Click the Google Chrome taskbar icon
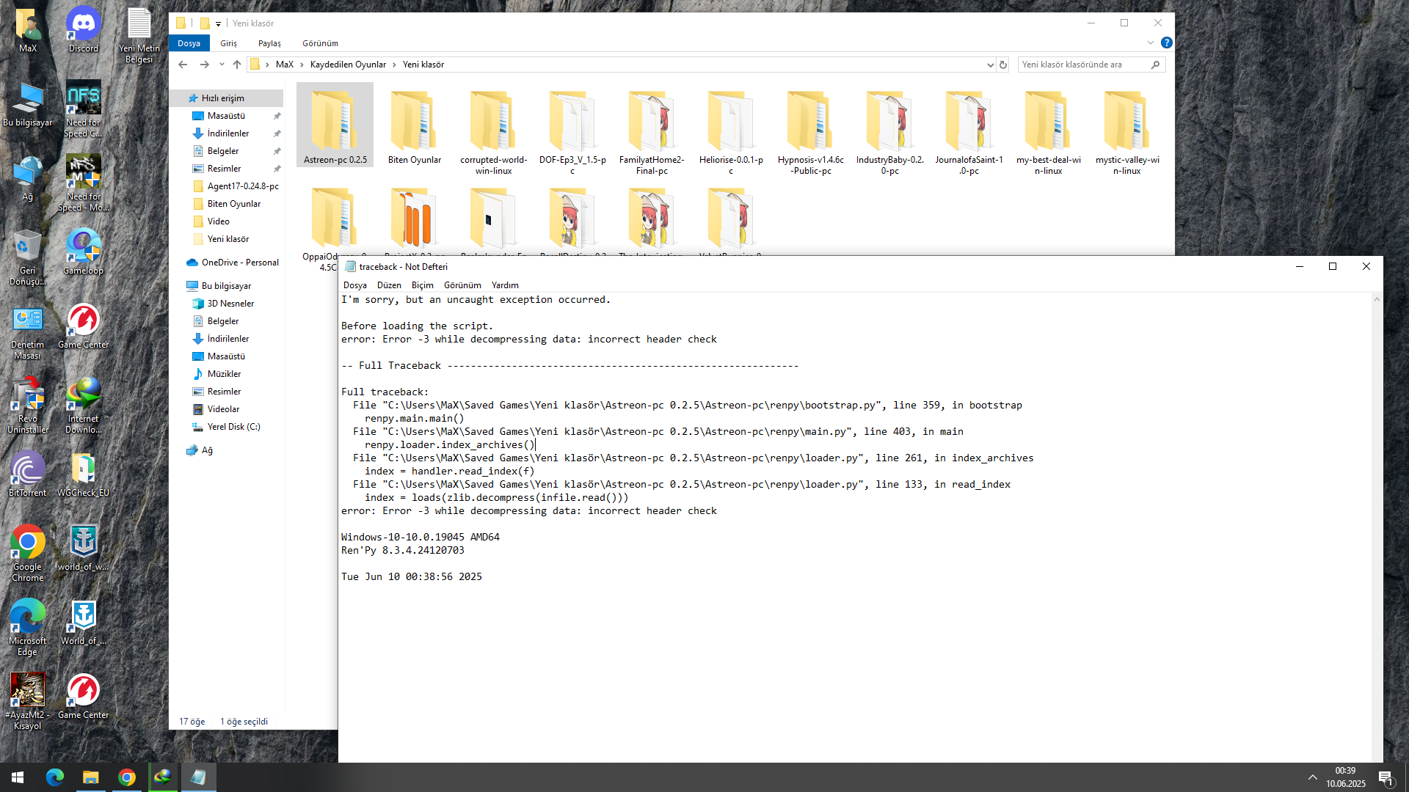The height and width of the screenshot is (792, 1409). [127, 777]
